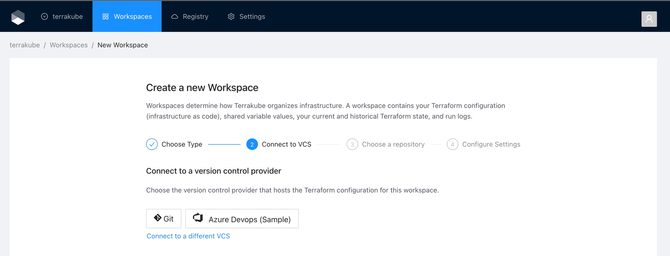Click the Terrakube logo icon
The image size is (670, 256).
tap(18, 17)
